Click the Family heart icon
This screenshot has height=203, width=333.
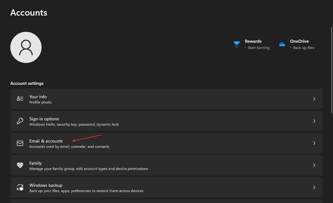tap(20, 165)
